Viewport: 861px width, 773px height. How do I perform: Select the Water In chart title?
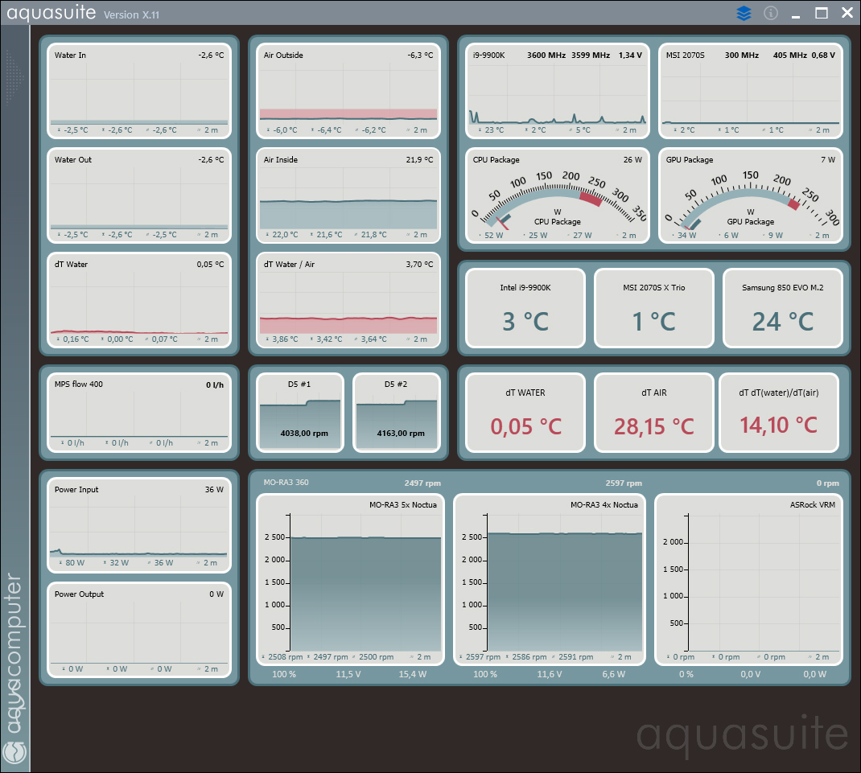[x=70, y=55]
